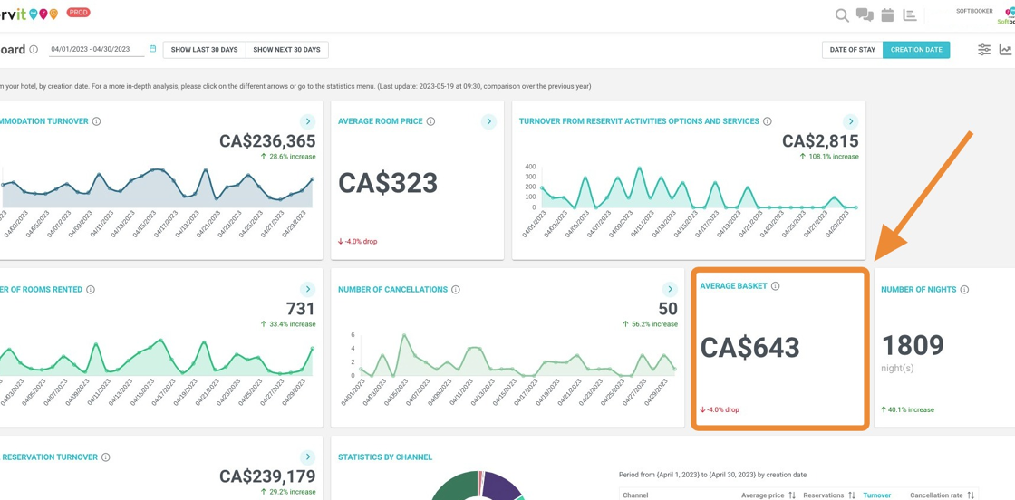
Task: Switch to Date of Stay mode
Action: [852, 50]
